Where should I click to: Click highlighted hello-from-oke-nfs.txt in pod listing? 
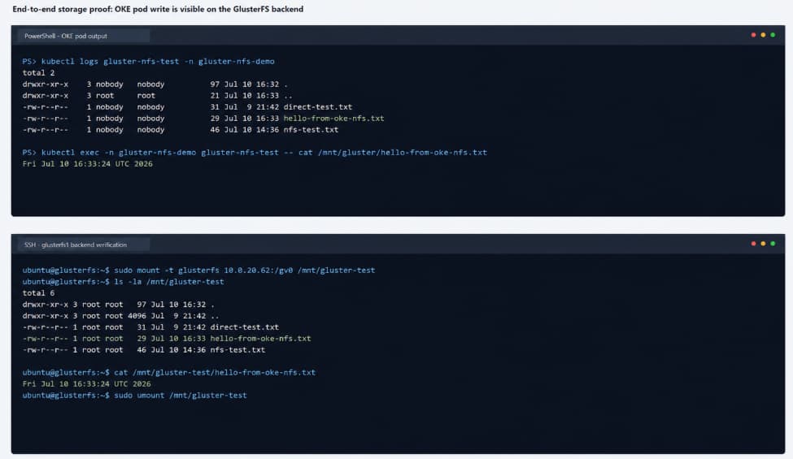[x=333, y=118]
